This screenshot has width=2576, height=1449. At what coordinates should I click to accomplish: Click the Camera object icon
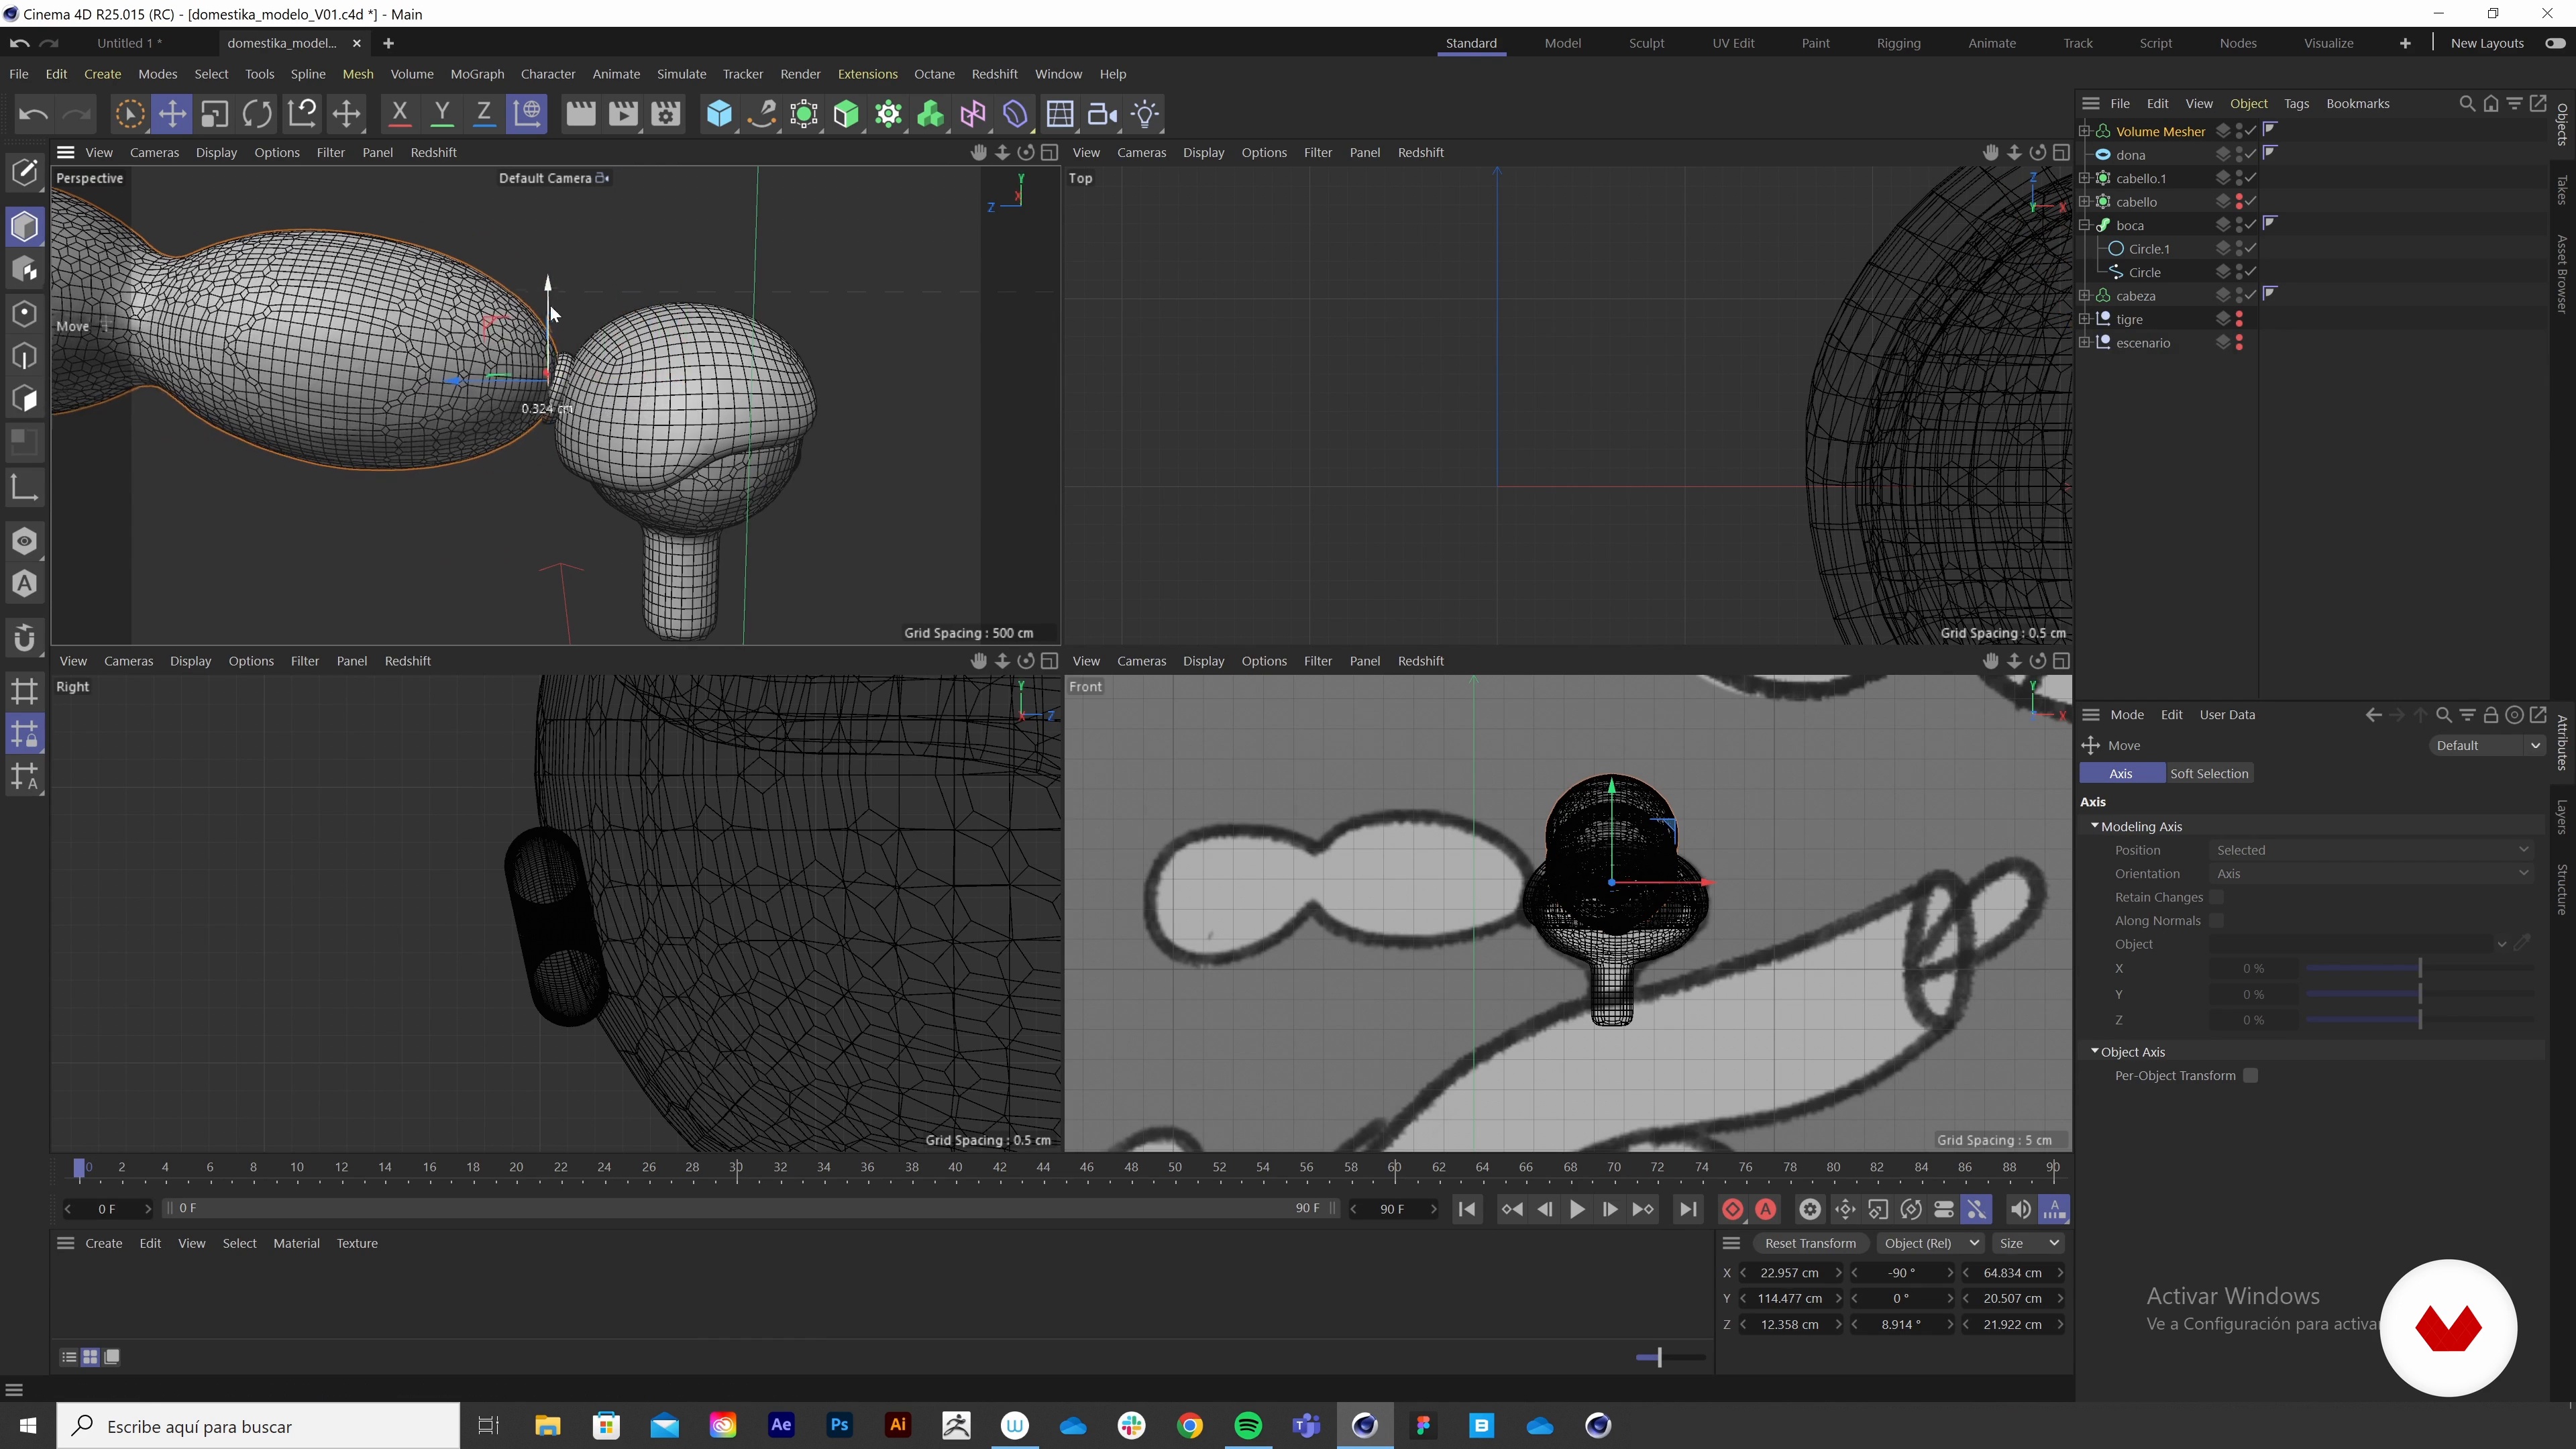click(1102, 114)
